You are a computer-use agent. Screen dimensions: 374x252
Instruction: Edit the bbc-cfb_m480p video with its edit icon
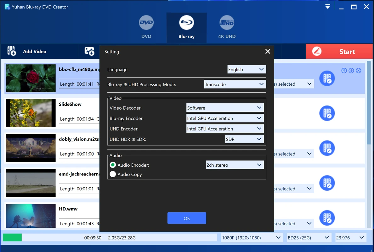pos(327,78)
